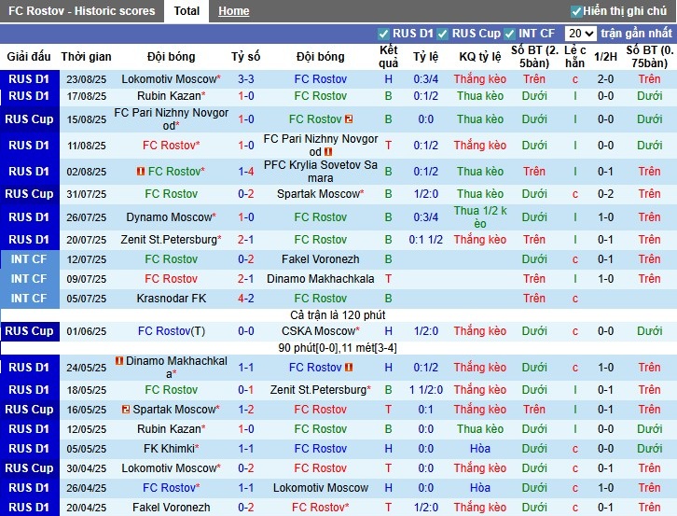Click red card icon beside FC Rostov on 15/08/25
Viewport: 677px width, 516px height.
coord(349,119)
